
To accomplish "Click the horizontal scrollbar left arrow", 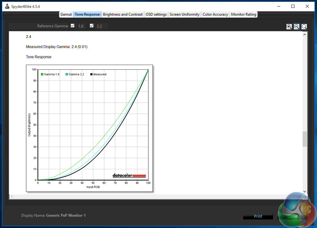I will tap(12, 197).
